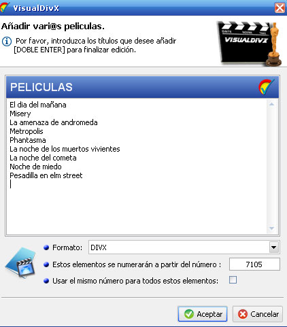Click the VisualDivX title bar app icon
287x327 pixels.
pyautogui.click(x=5, y=7)
